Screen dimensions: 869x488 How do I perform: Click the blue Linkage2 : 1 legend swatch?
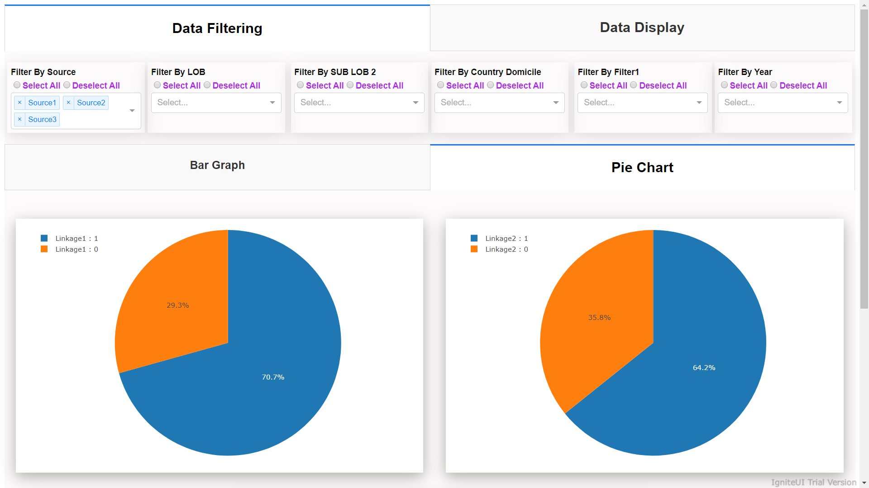(474, 238)
